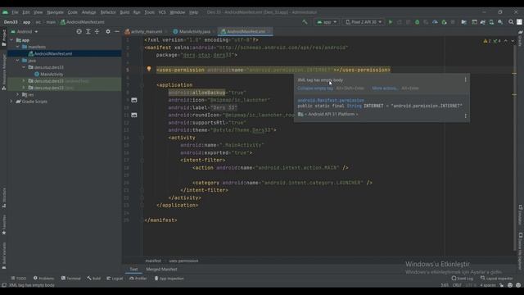Click the 4 spaces indent status entry
The height and width of the screenshot is (295, 524).
[x=488, y=285]
